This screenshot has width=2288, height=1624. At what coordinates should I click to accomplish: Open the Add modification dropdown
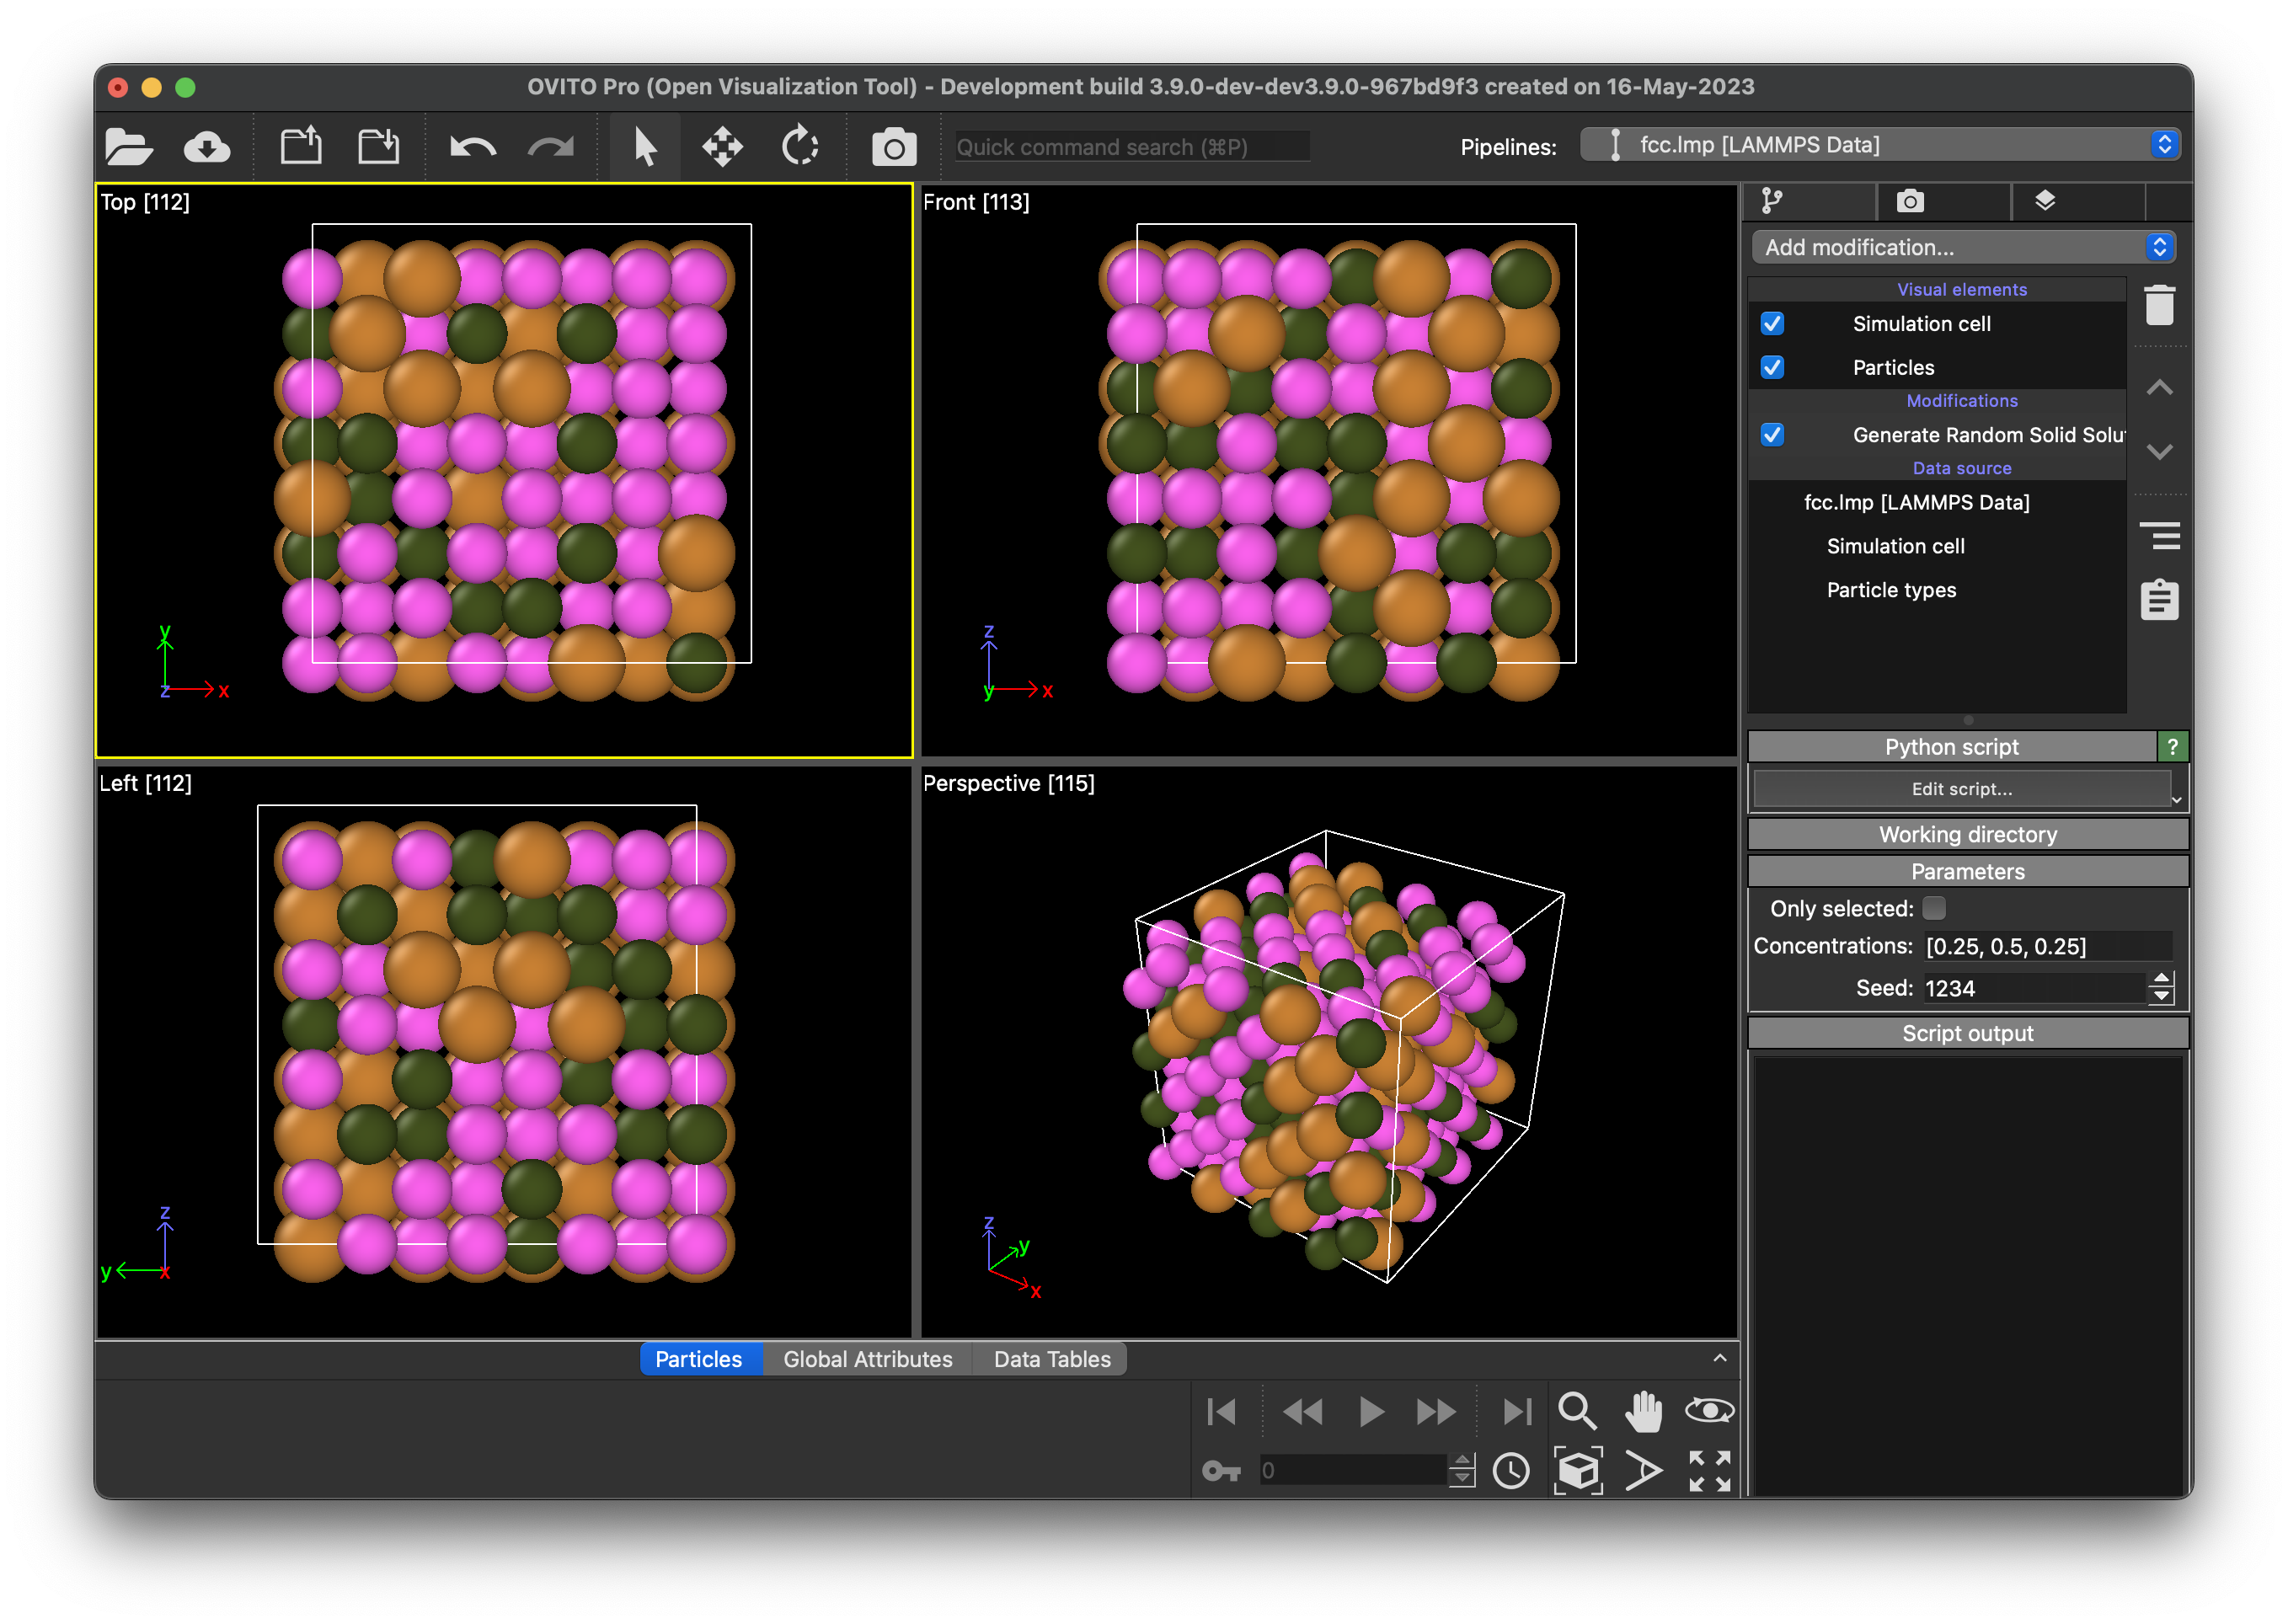coord(1962,247)
